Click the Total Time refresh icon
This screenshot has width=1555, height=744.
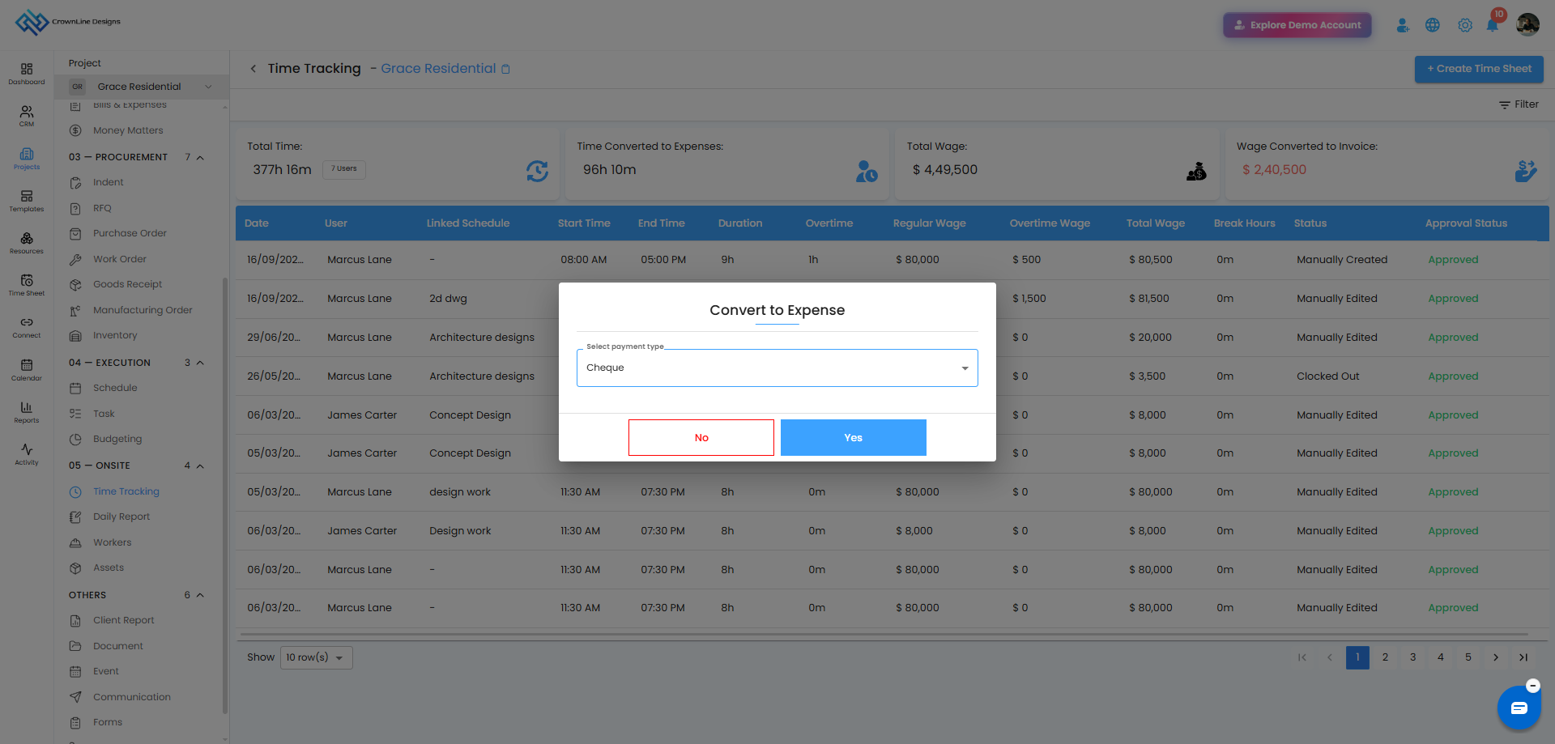click(537, 171)
